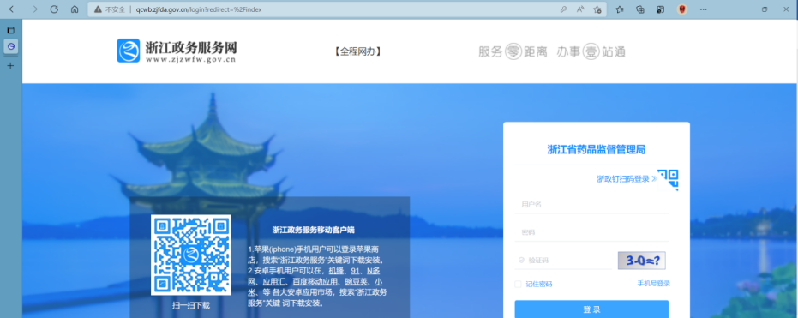This screenshot has width=798, height=318.
Task: Click the 不安全 site info indicator
Action: tap(110, 9)
